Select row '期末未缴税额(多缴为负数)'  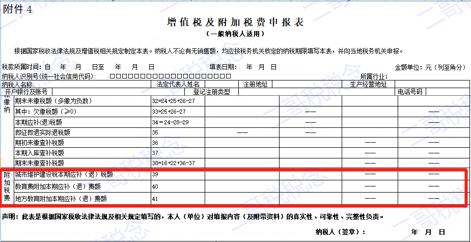(82, 101)
